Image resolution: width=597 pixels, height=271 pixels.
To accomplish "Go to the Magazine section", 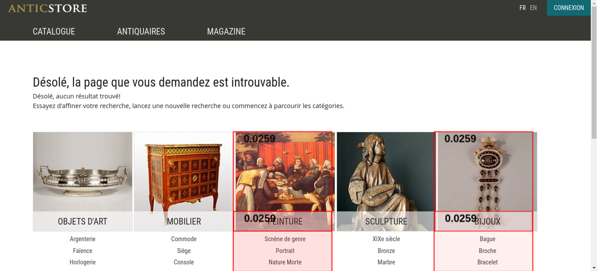I will click(226, 31).
